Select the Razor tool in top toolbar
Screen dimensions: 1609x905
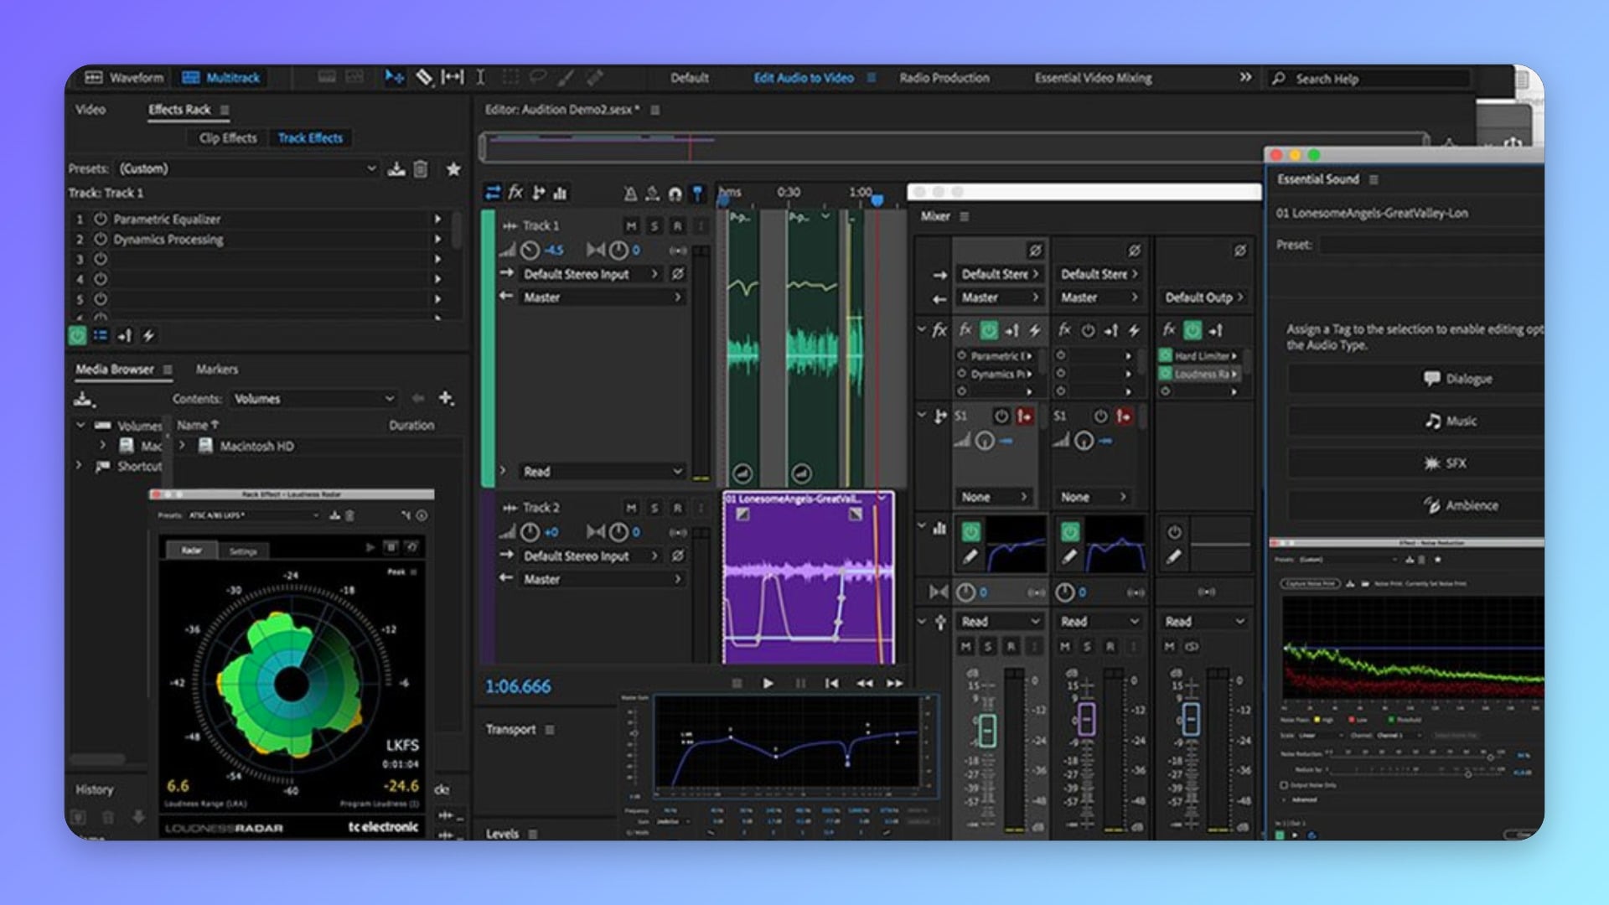424,78
